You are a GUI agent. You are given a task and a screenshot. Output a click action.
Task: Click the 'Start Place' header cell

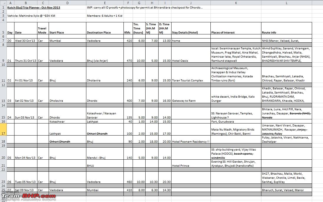[67, 28]
